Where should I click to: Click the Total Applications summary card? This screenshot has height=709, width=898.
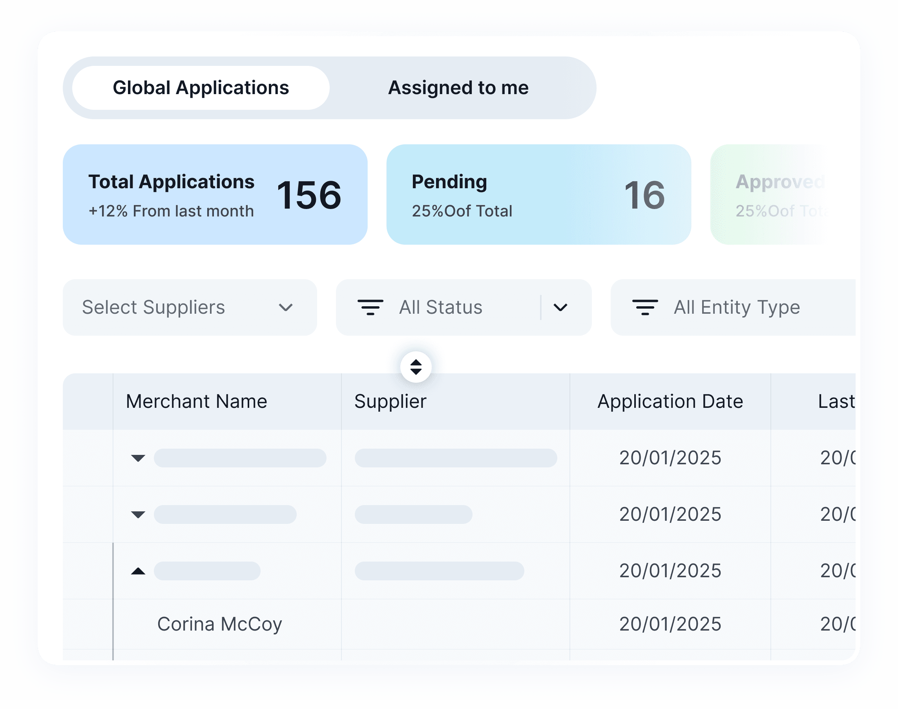pyautogui.click(x=215, y=194)
